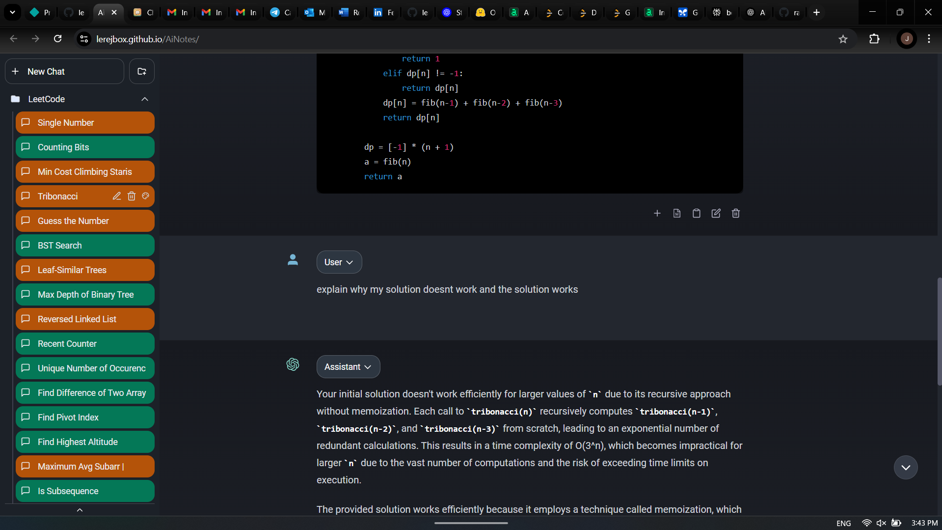The image size is (942, 530).
Task: Click the plus icon under the code message
Action: click(x=657, y=213)
